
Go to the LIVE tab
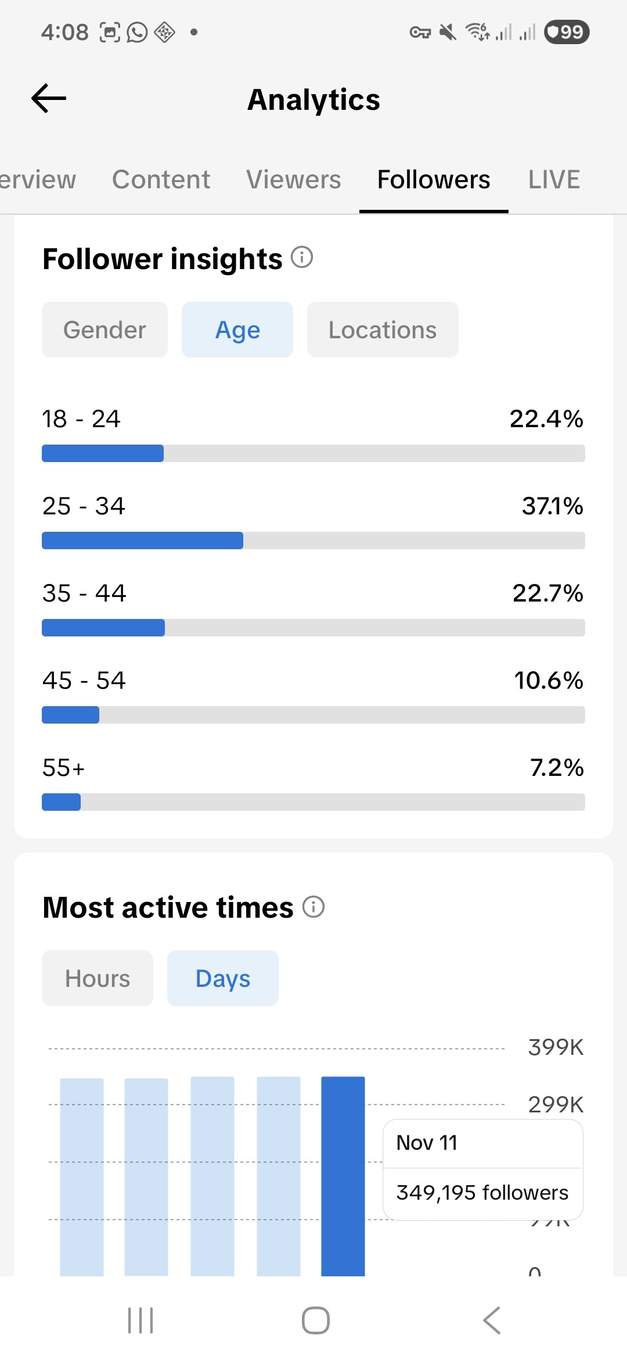coord(554,180)
